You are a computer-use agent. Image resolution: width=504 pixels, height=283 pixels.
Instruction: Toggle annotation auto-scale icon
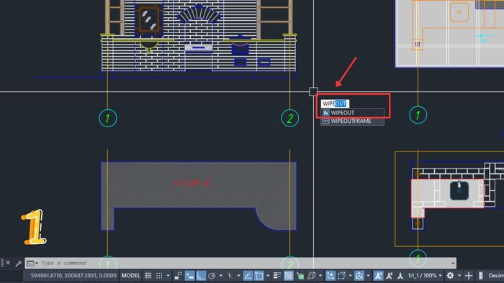pyautogui.click(x=390, y=276)
